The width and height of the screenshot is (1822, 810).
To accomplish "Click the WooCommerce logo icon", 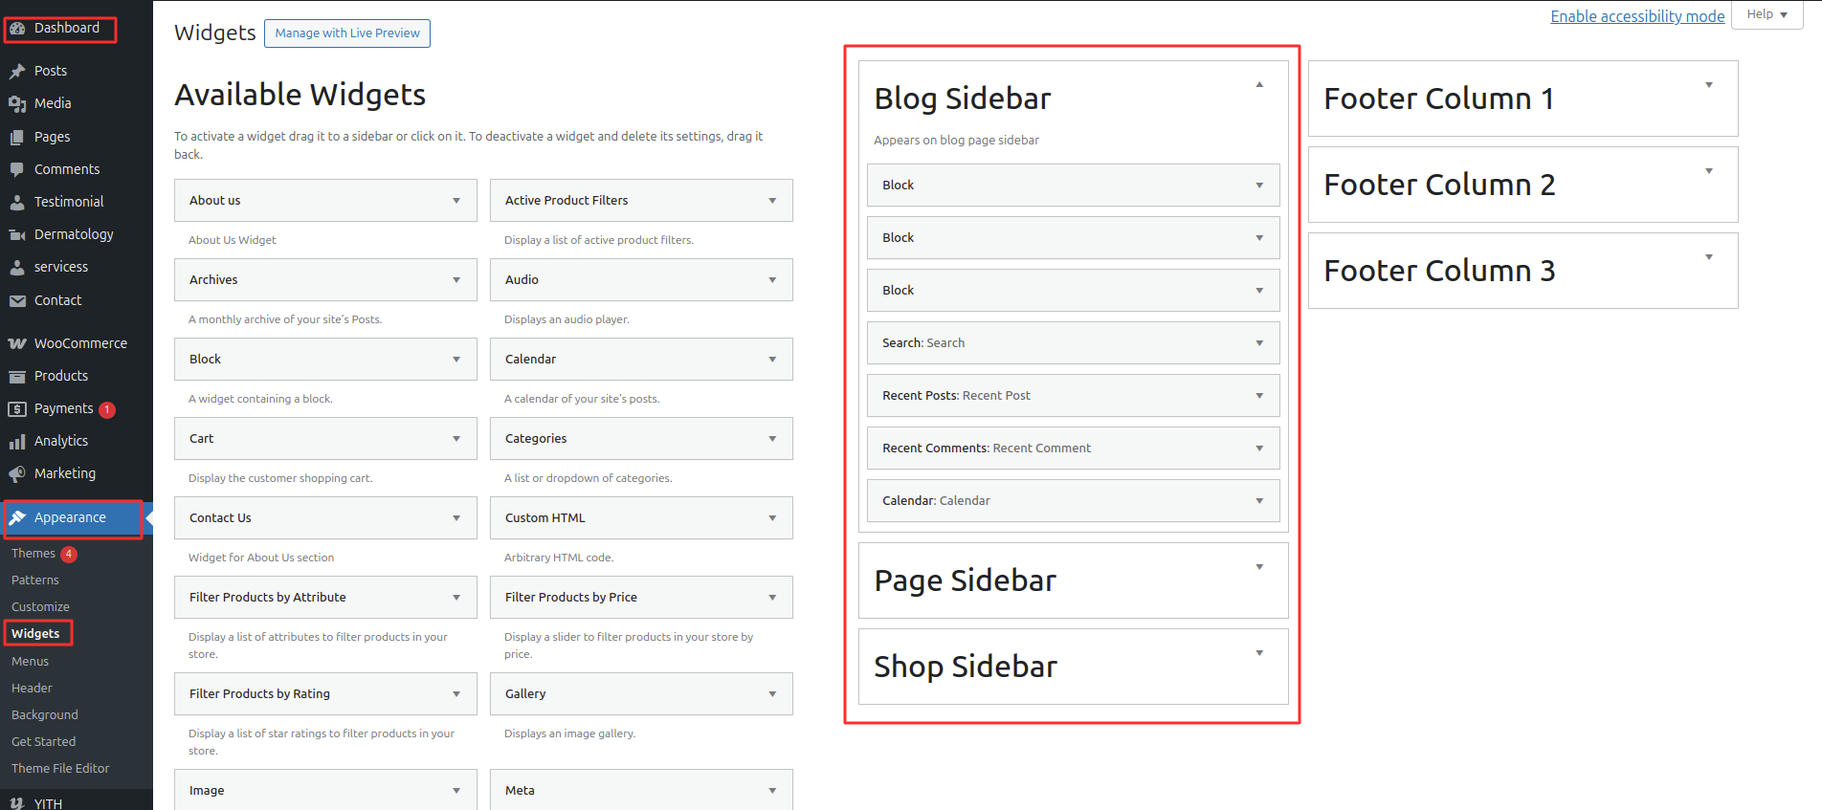I will (17, 343).
